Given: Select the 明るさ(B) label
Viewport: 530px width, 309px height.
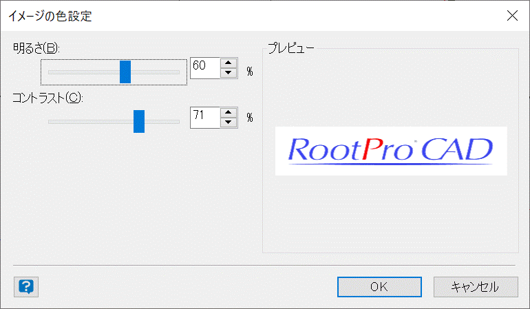Looking at the screenshot, I should tap(36, 48).
